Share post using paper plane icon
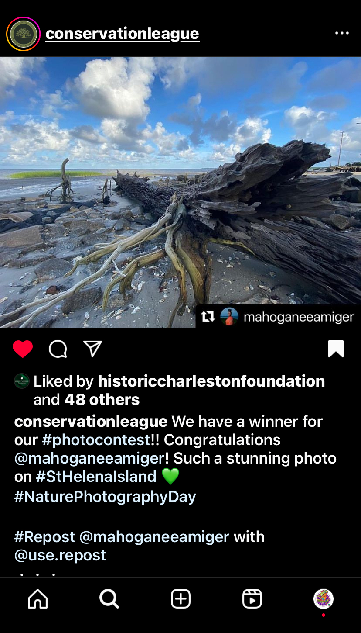Screen dimensions: 361x633 [x=92, y=349]
